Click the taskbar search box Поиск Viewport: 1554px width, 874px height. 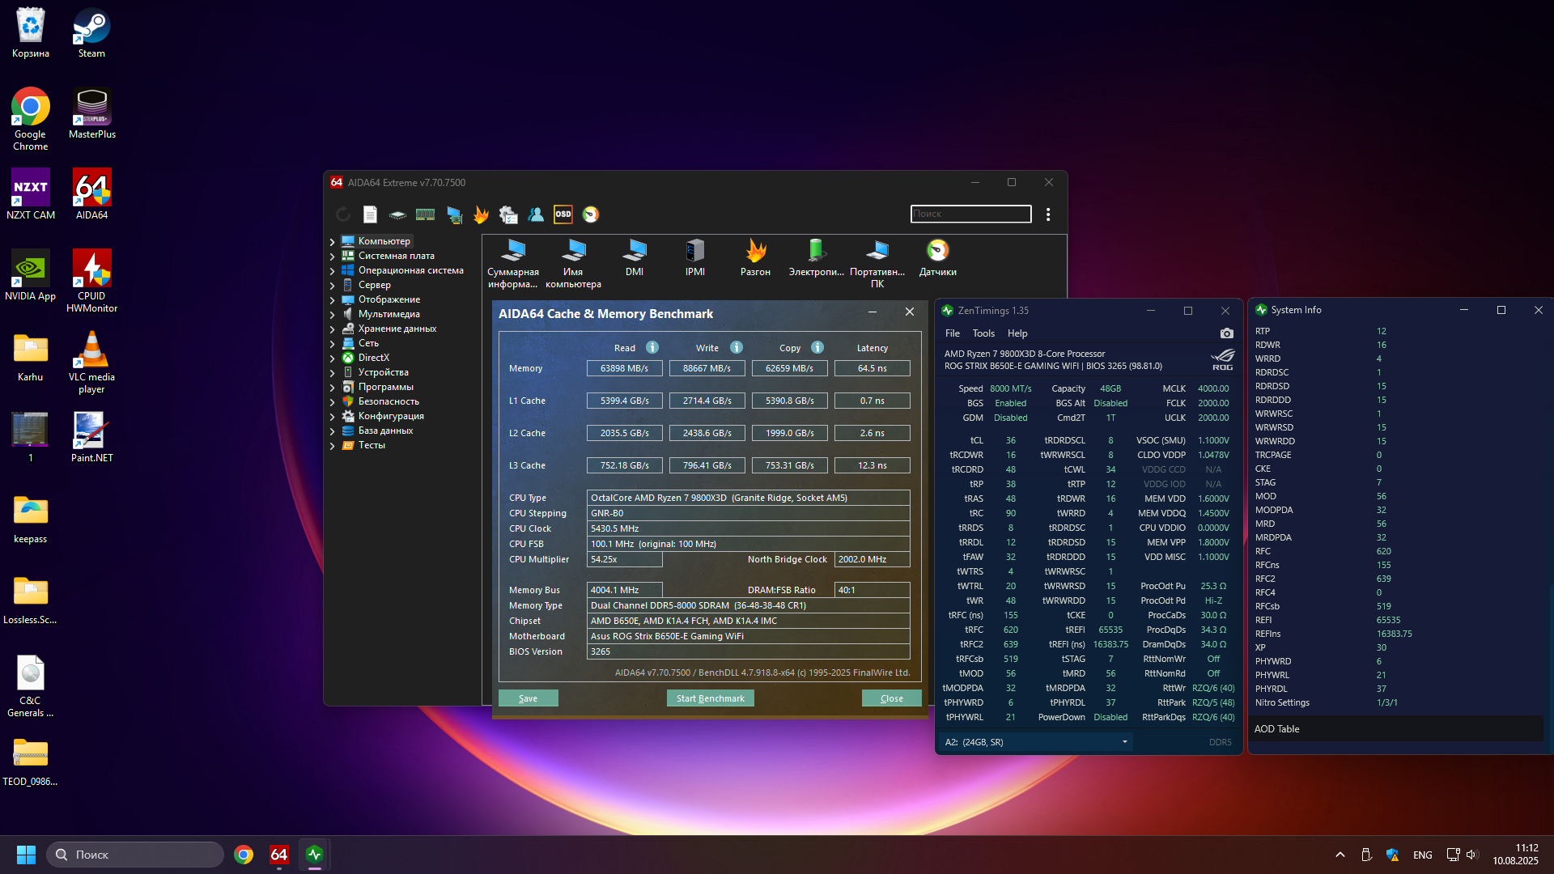coord(135,855)
